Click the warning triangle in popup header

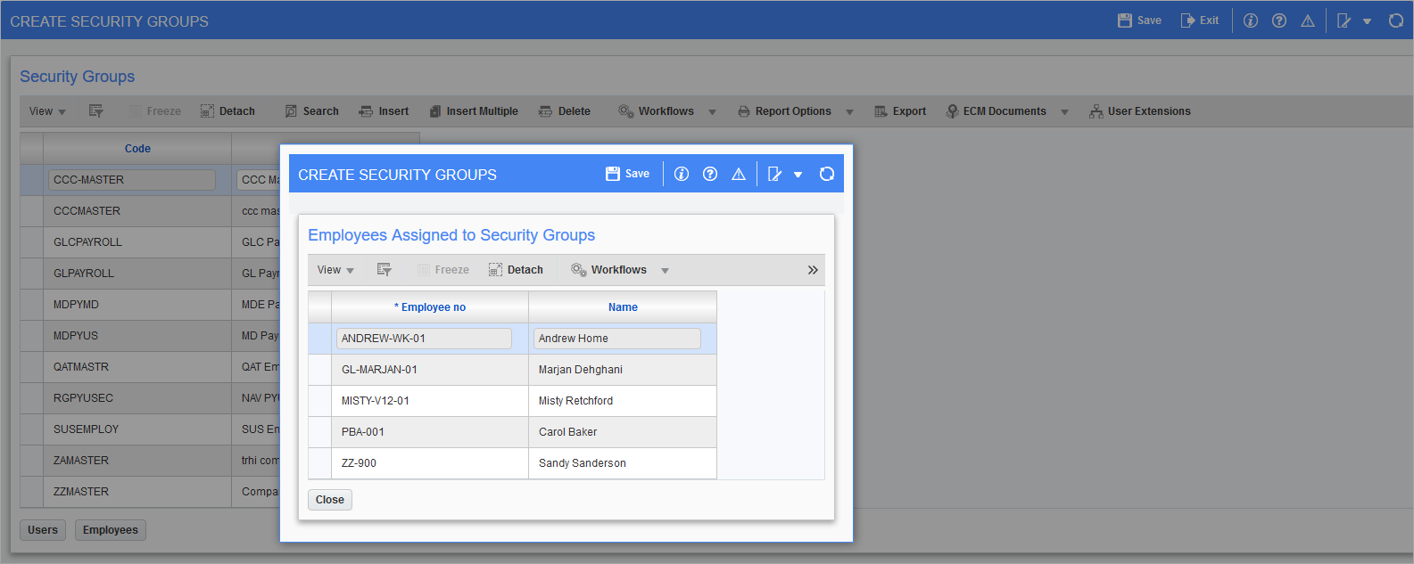[739, 174]
